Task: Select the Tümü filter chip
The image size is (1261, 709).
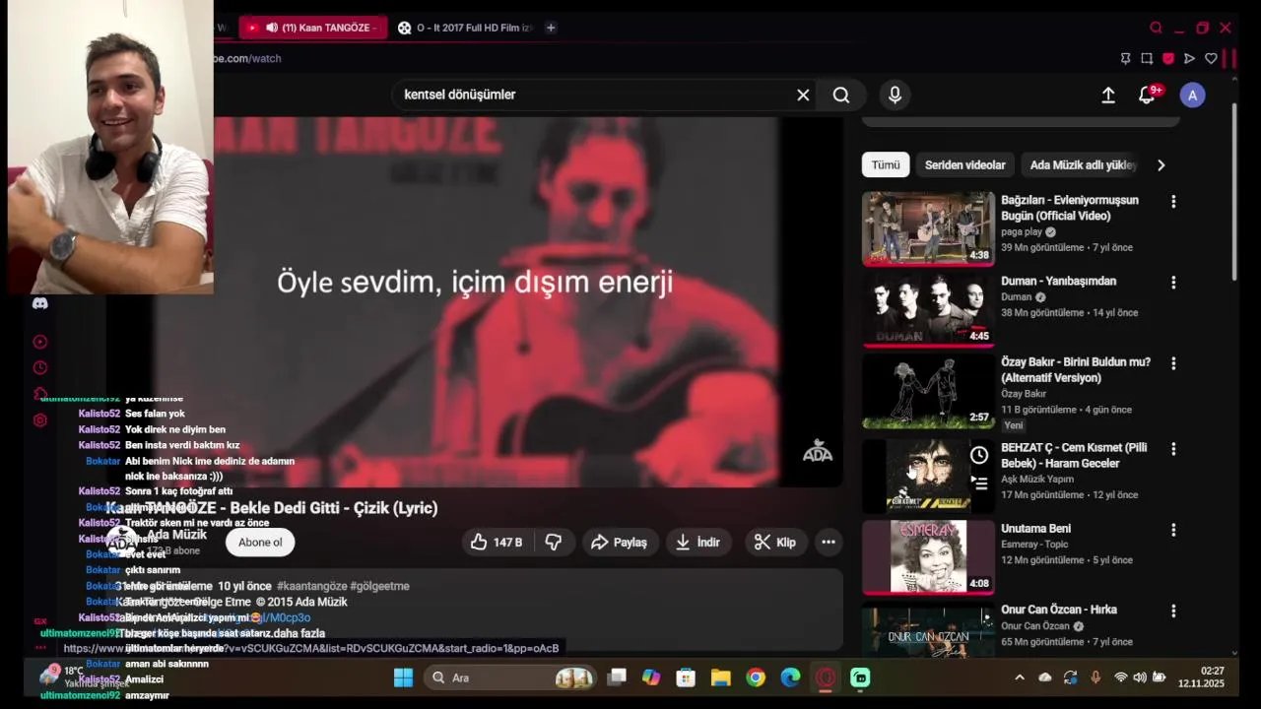Action: pyautogui.click(x=886, y=164)
